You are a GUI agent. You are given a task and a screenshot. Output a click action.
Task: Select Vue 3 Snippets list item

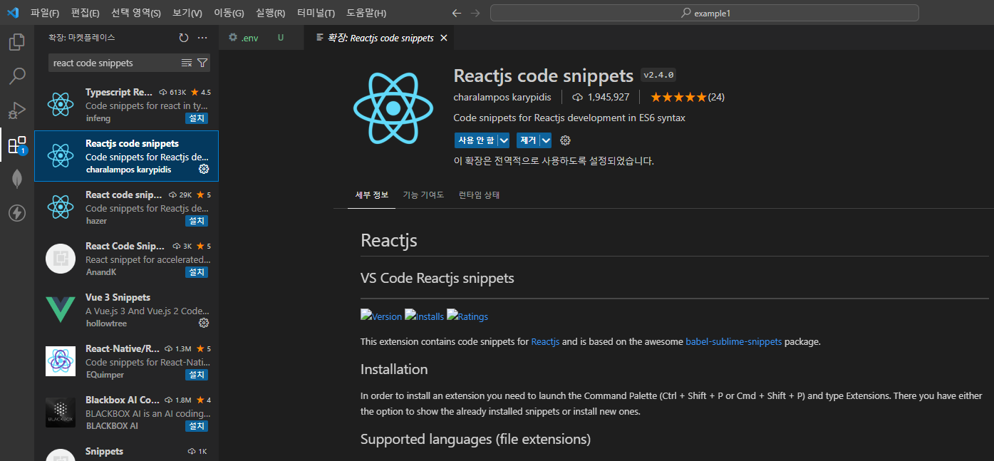coord(126,310)
